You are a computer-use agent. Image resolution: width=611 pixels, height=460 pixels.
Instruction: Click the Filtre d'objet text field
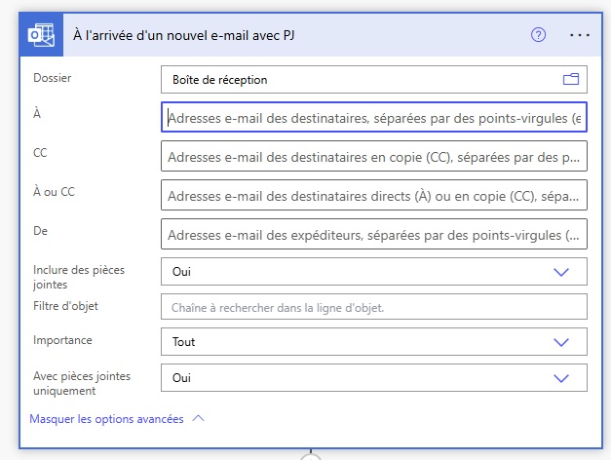373,307
